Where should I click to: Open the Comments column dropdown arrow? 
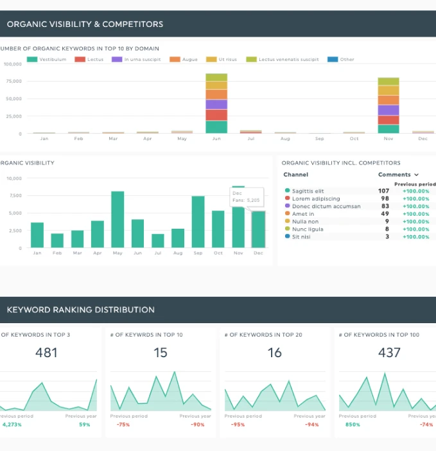point(417,175)
